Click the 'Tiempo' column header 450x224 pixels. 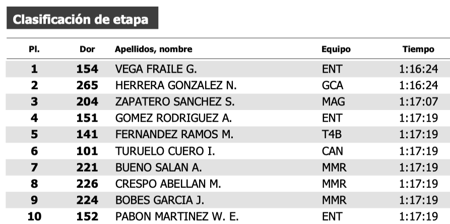pos(418,49)
